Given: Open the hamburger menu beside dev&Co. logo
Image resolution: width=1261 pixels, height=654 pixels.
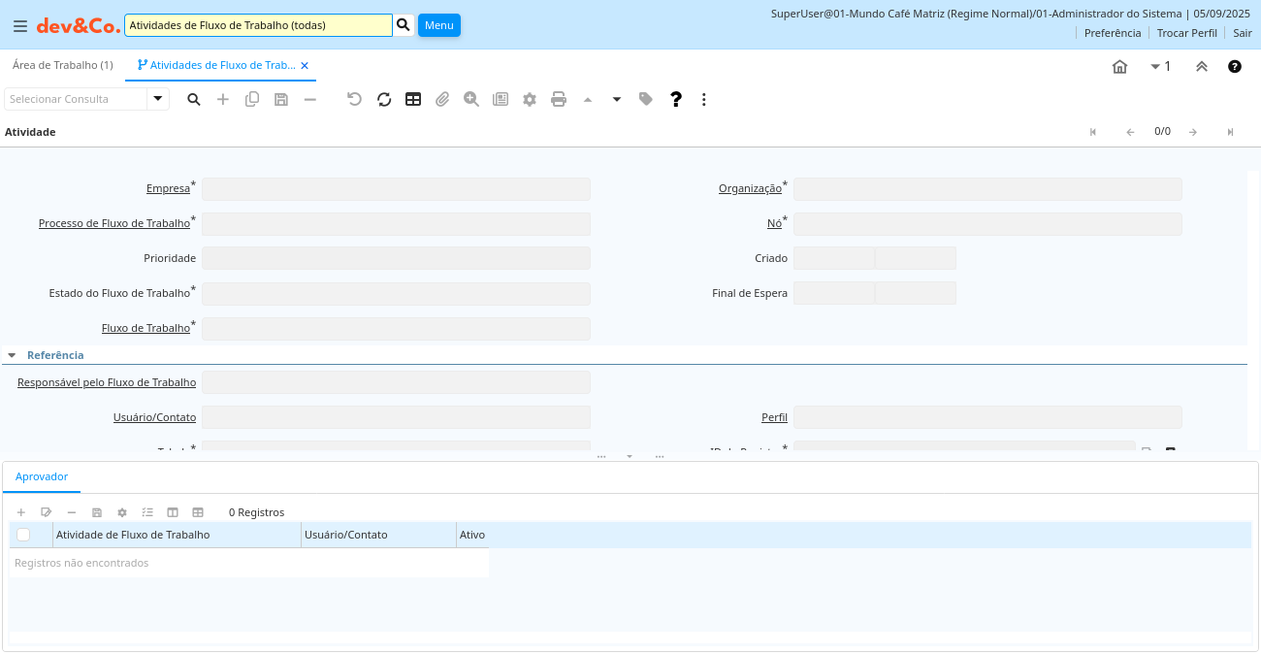Looking at the screenshot, I should (20, 26).
